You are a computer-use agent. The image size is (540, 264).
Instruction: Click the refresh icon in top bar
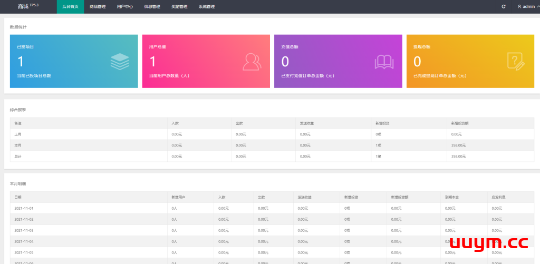point(504,6)
